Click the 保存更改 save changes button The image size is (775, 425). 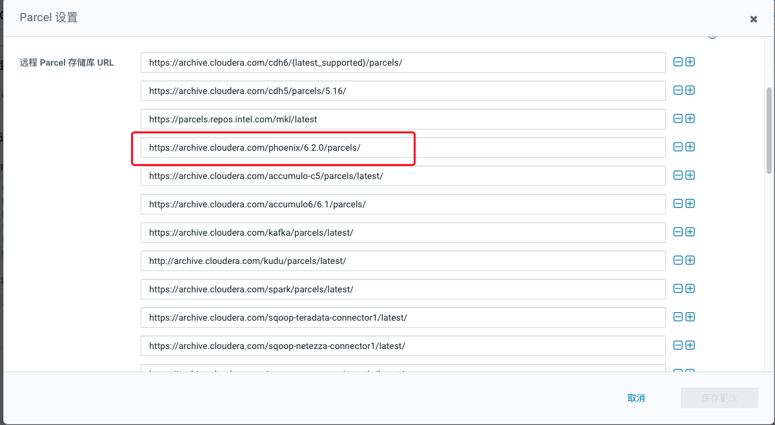pos(719,398)
